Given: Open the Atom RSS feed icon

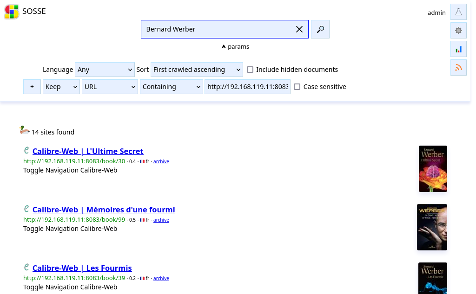Looking at the screenshot, I should pos(458,68).
